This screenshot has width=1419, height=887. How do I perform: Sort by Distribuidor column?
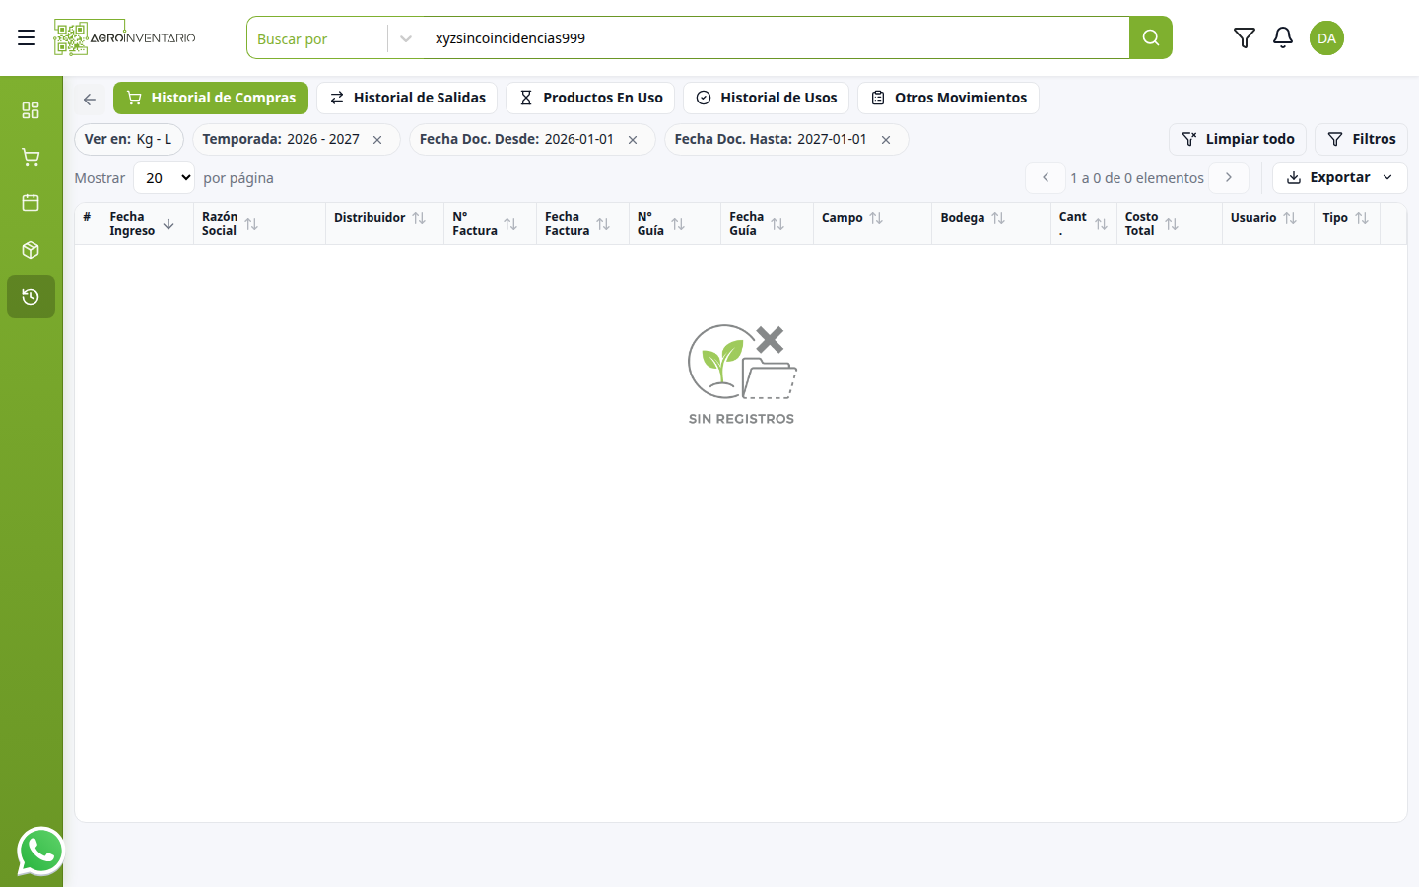click(x=419, y=218)
